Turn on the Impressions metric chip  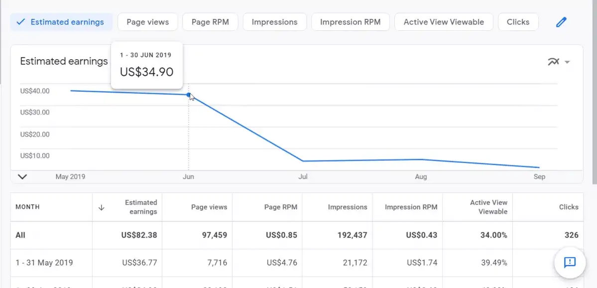click(274, 22)
